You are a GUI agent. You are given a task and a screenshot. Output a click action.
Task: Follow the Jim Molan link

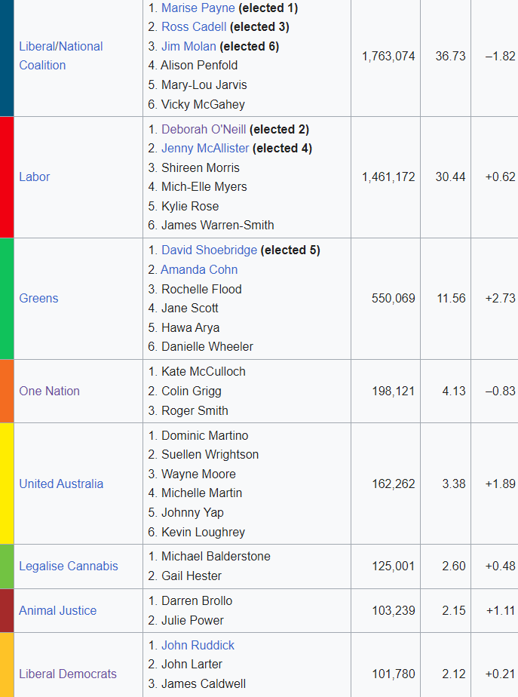[x=189, y=46]
